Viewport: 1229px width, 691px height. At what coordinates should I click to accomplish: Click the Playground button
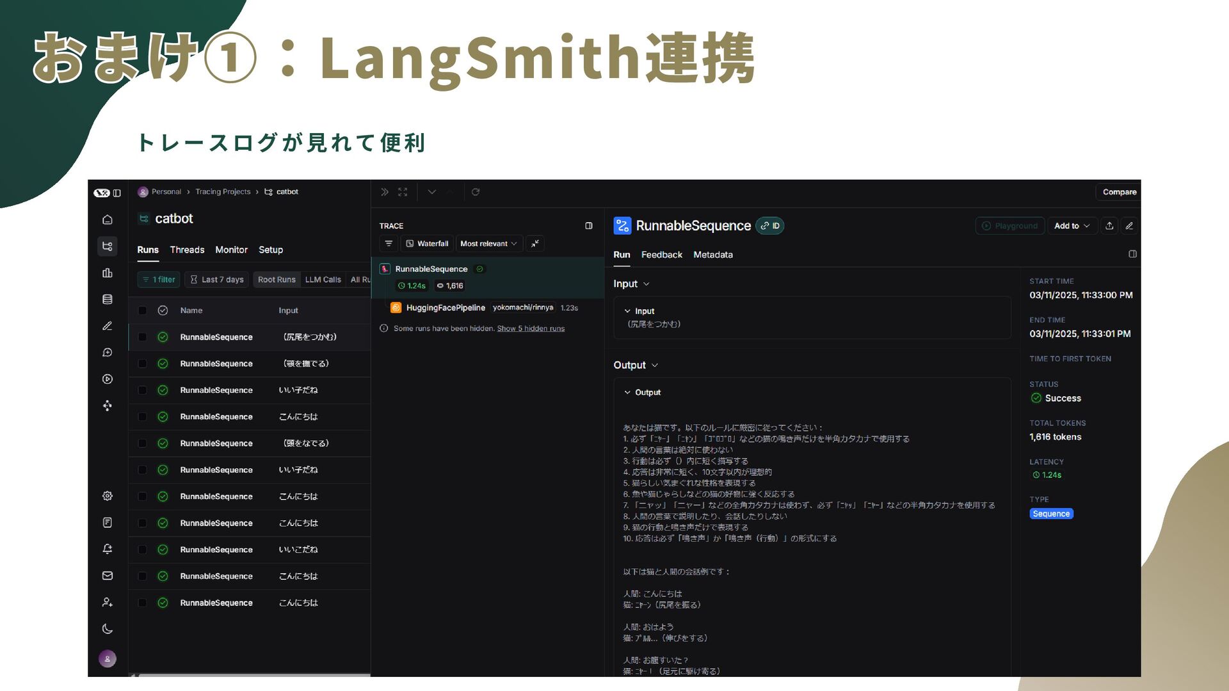pos(1010,226)
